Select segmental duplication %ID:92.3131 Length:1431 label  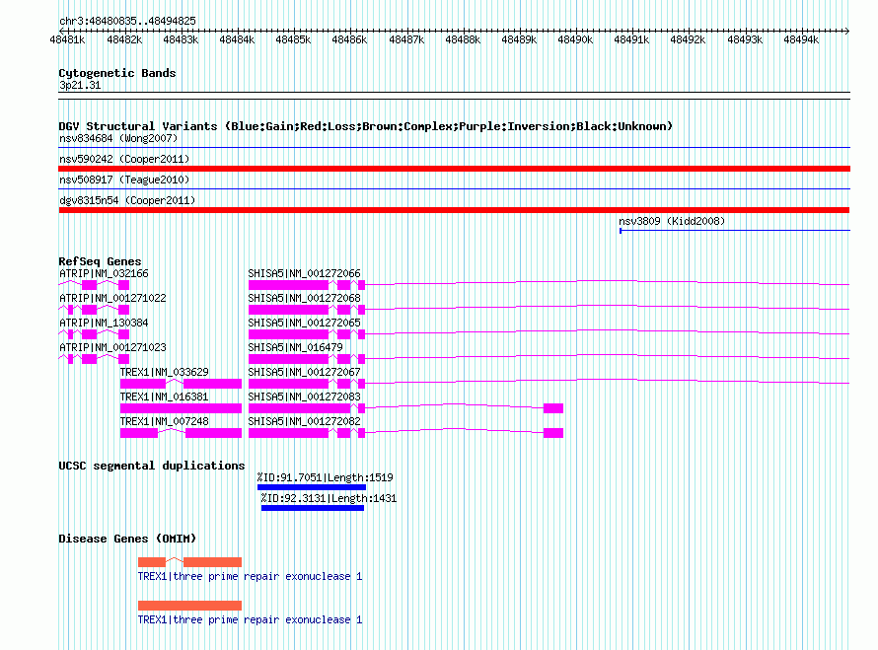(329, 498)
